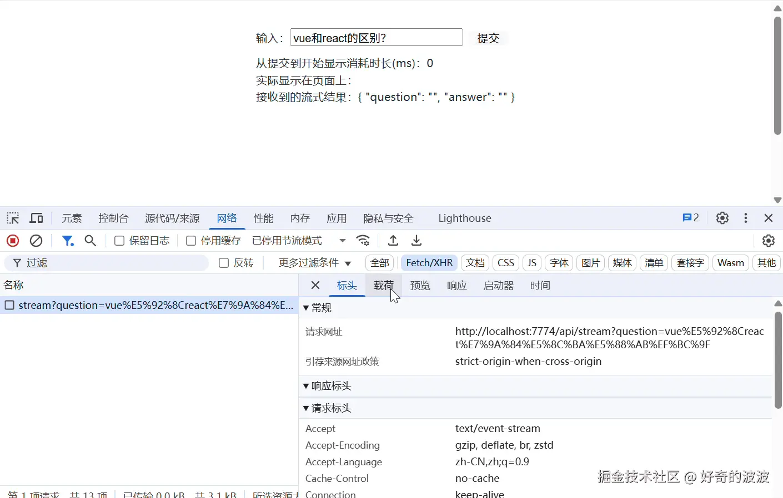The width and height of the screenshot is (783, 498).
Task: Switch to the 控制台 panel tab
Action: click(113, 218)
